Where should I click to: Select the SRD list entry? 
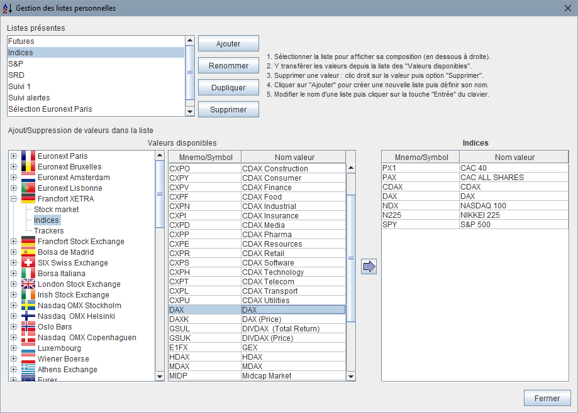coord(96,75)
